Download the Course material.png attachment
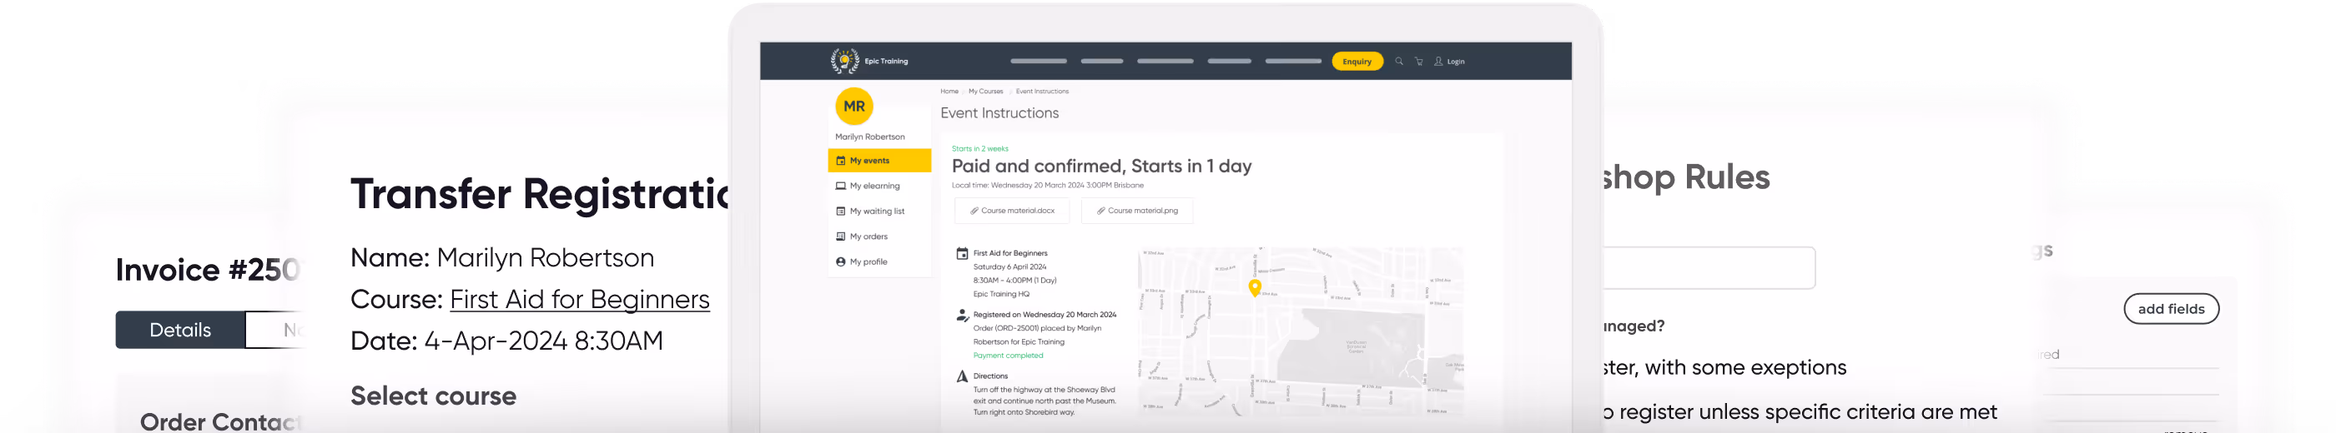The image size is (2336, 433). [1137, 210]
